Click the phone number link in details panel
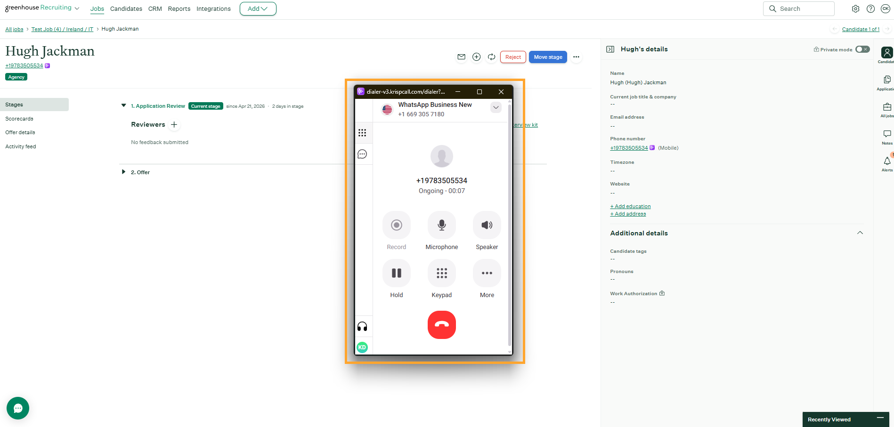Image resolution: width=894 pixels, height=427 pixels. click(x=629, y=148)
